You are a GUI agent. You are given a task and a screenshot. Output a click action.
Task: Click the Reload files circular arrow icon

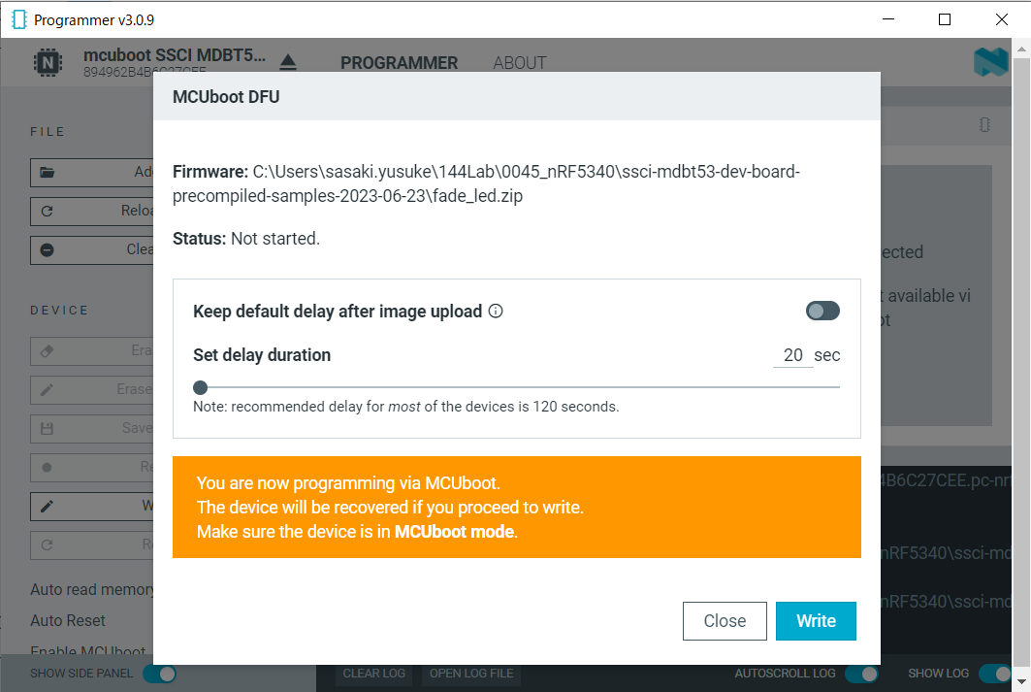(47, 211)
